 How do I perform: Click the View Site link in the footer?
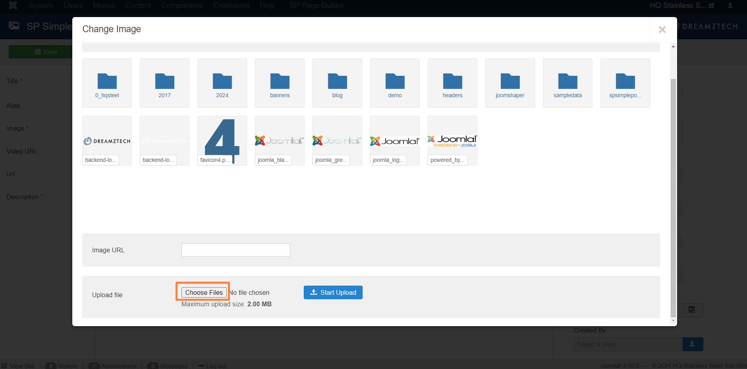coord(18,366)
